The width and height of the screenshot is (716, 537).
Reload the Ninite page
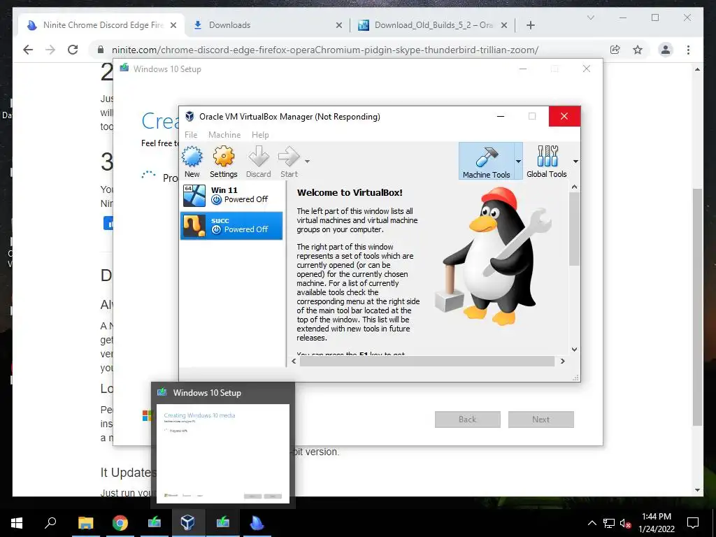coord(73,50)
